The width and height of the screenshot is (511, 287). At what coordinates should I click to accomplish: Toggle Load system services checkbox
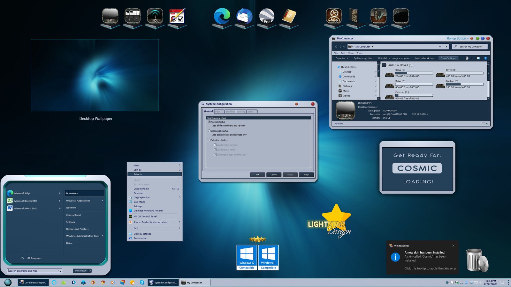click(x=215, y=145)
